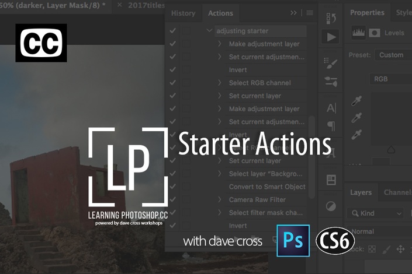Select the Convert to Smart Object step
The width and height of the screenshot is (412, 274).
coord(267,187)
